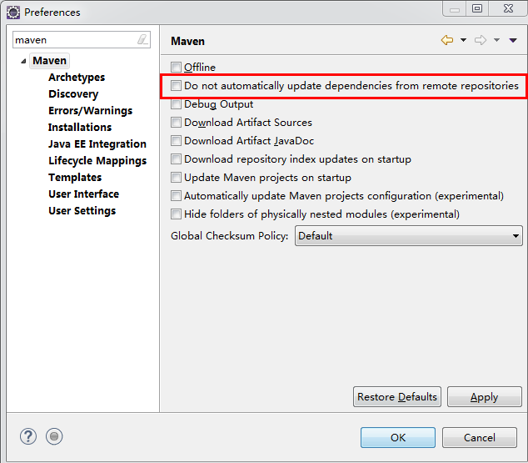
Task: Click the Global Checksum Policy label
Action: (229, 236)
